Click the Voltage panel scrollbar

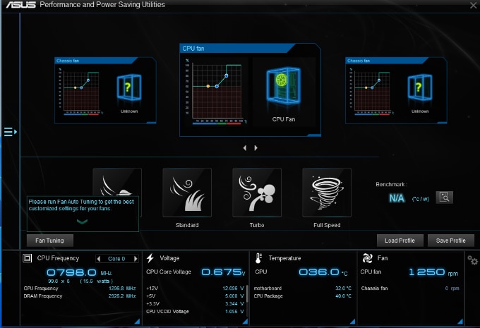pyautogui.click(x=247, y=293)
